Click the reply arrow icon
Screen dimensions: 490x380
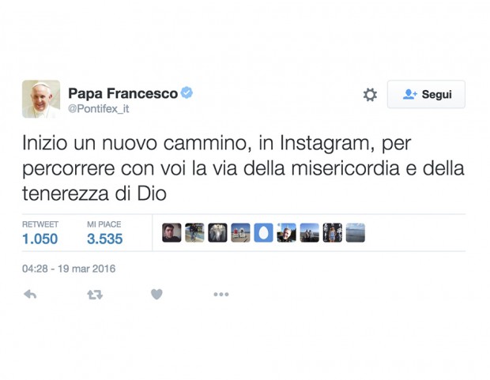point(30,295)
